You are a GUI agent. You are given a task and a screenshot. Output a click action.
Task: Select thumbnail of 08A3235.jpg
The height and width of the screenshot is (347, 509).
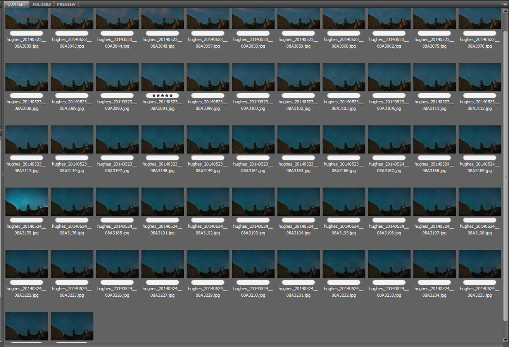click(x=480, y=264)
